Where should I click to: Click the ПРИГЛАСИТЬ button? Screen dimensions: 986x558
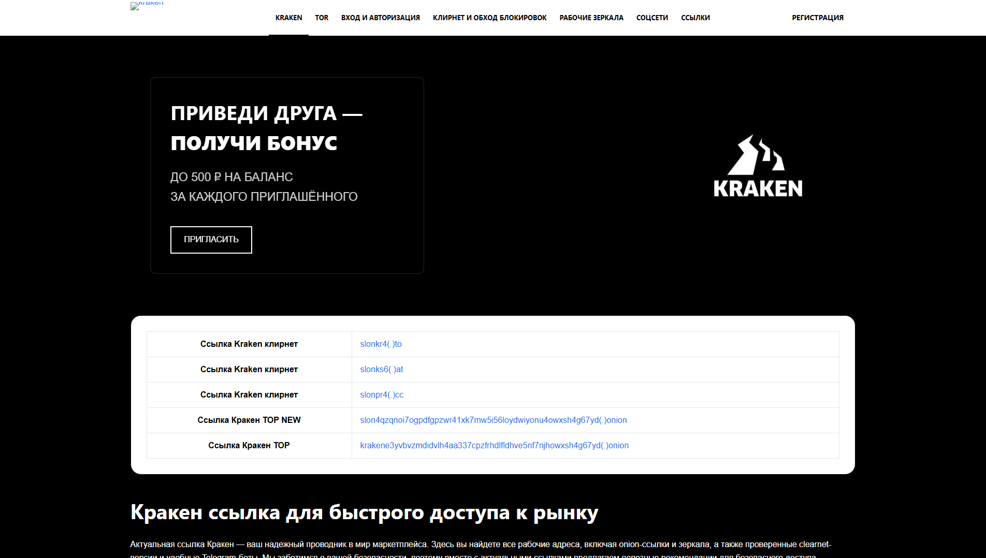211,240
